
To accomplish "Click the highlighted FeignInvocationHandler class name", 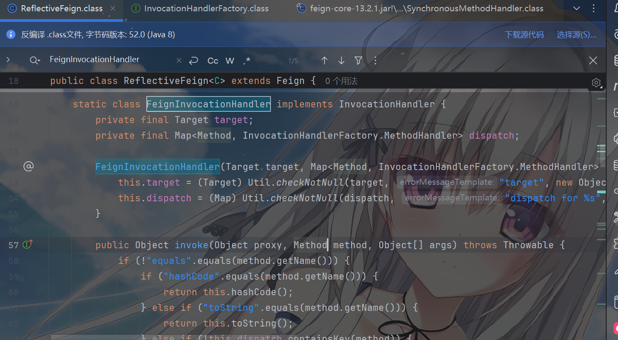I will [208, 104].
